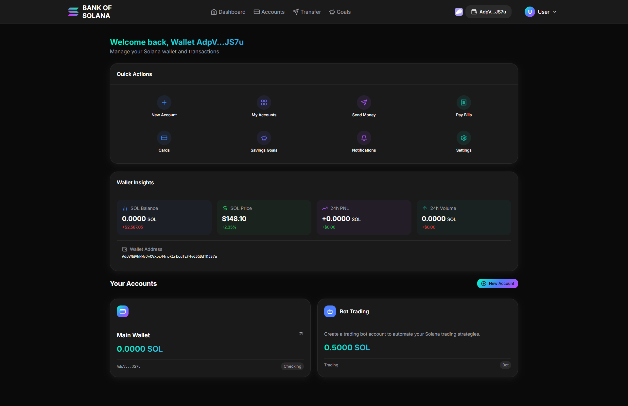Open the New Account quick action
This screenshot has width=628, height=406.
pos(164,102)
